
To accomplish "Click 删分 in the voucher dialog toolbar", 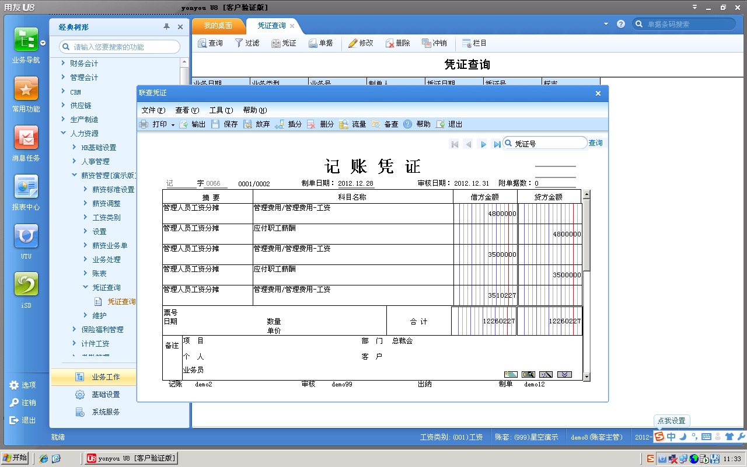I will click(x=320, y=124).
